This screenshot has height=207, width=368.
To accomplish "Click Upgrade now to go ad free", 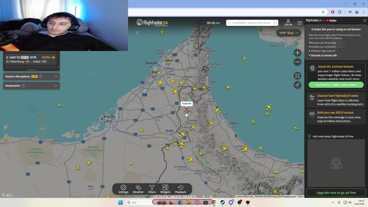I will pos(336,193).
